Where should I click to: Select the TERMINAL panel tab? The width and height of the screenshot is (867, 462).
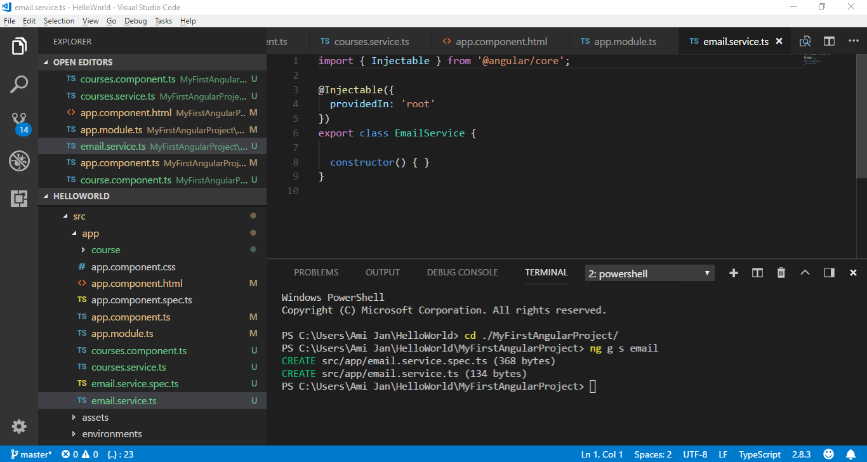[546, 272]
